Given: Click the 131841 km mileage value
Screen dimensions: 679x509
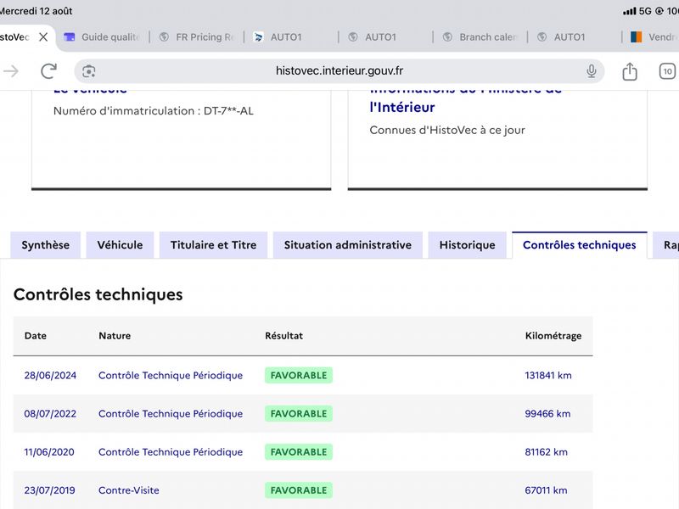Looking at the screenshot, I should click(x=548, y=375).
